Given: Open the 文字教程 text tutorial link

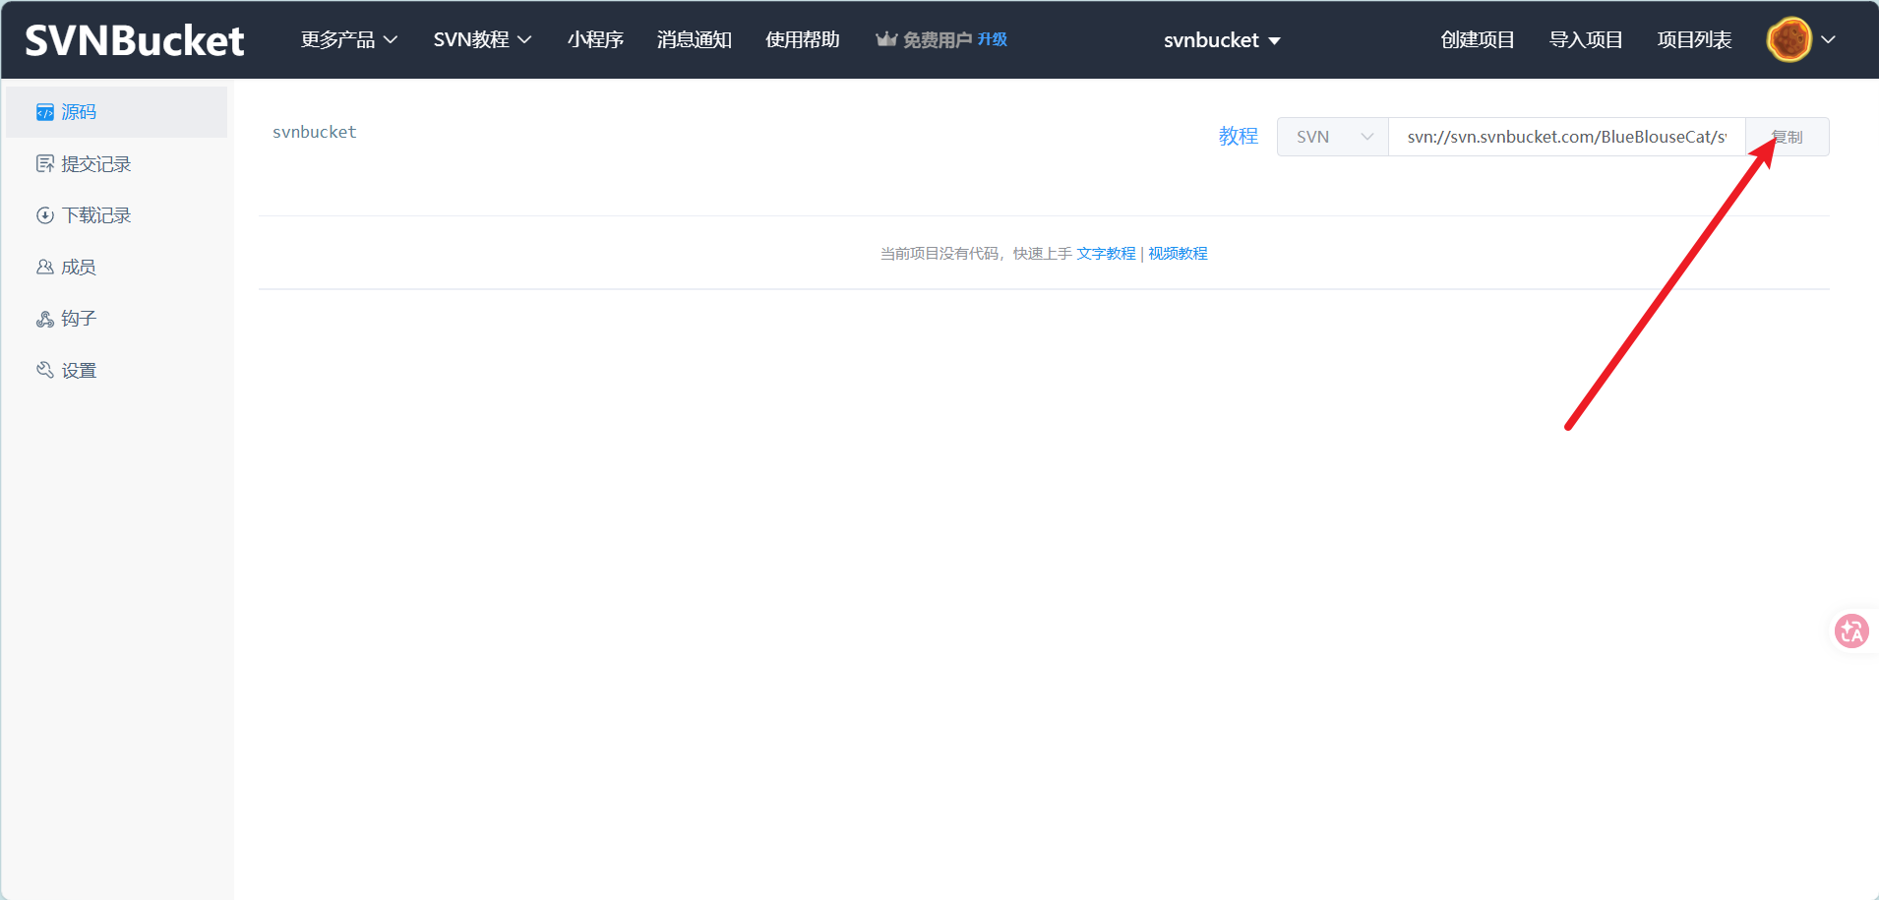Looking at the screenshot, I should click(x=1106, y=254).
